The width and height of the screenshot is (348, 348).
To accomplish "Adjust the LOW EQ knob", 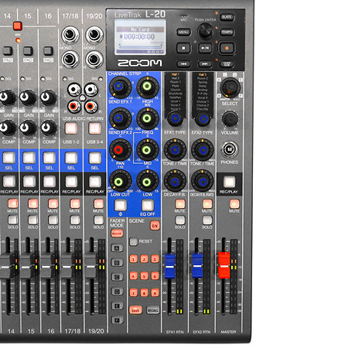I will point(147,182).
